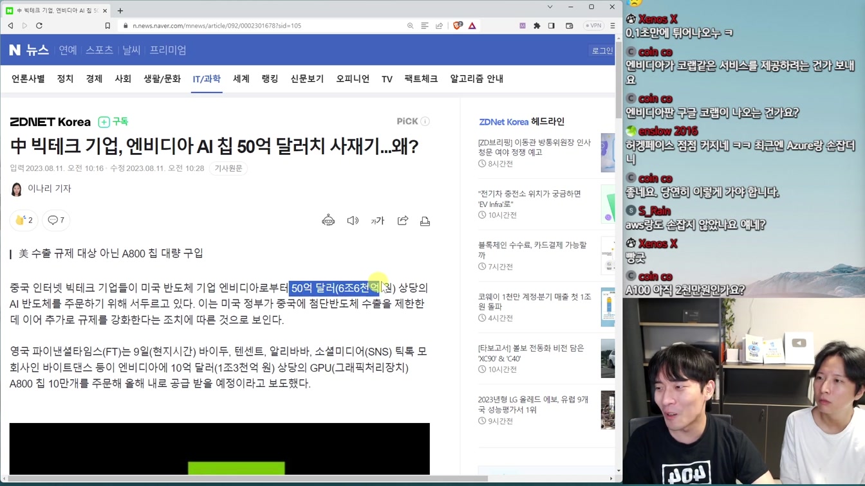Open headline [ZD브리핑] 이동관 방통위원장 인사청문
The height and width of the screenshot is (486, 865).
(534, 147)
